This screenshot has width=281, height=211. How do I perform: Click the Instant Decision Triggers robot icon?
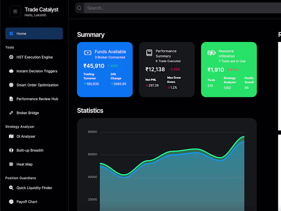point(11,71)
